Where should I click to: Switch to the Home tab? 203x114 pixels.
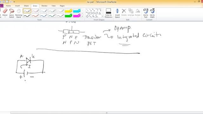(x=9, y=6)
